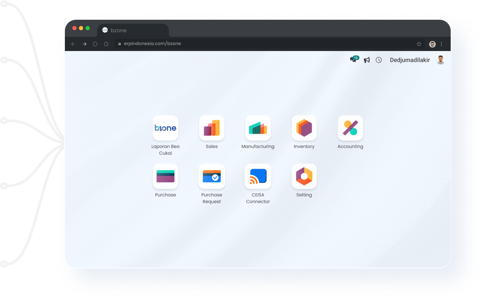Open the browser three-dot menu
Image resolution: width=485 pixels, height=302 pixels.
[441, 44]
